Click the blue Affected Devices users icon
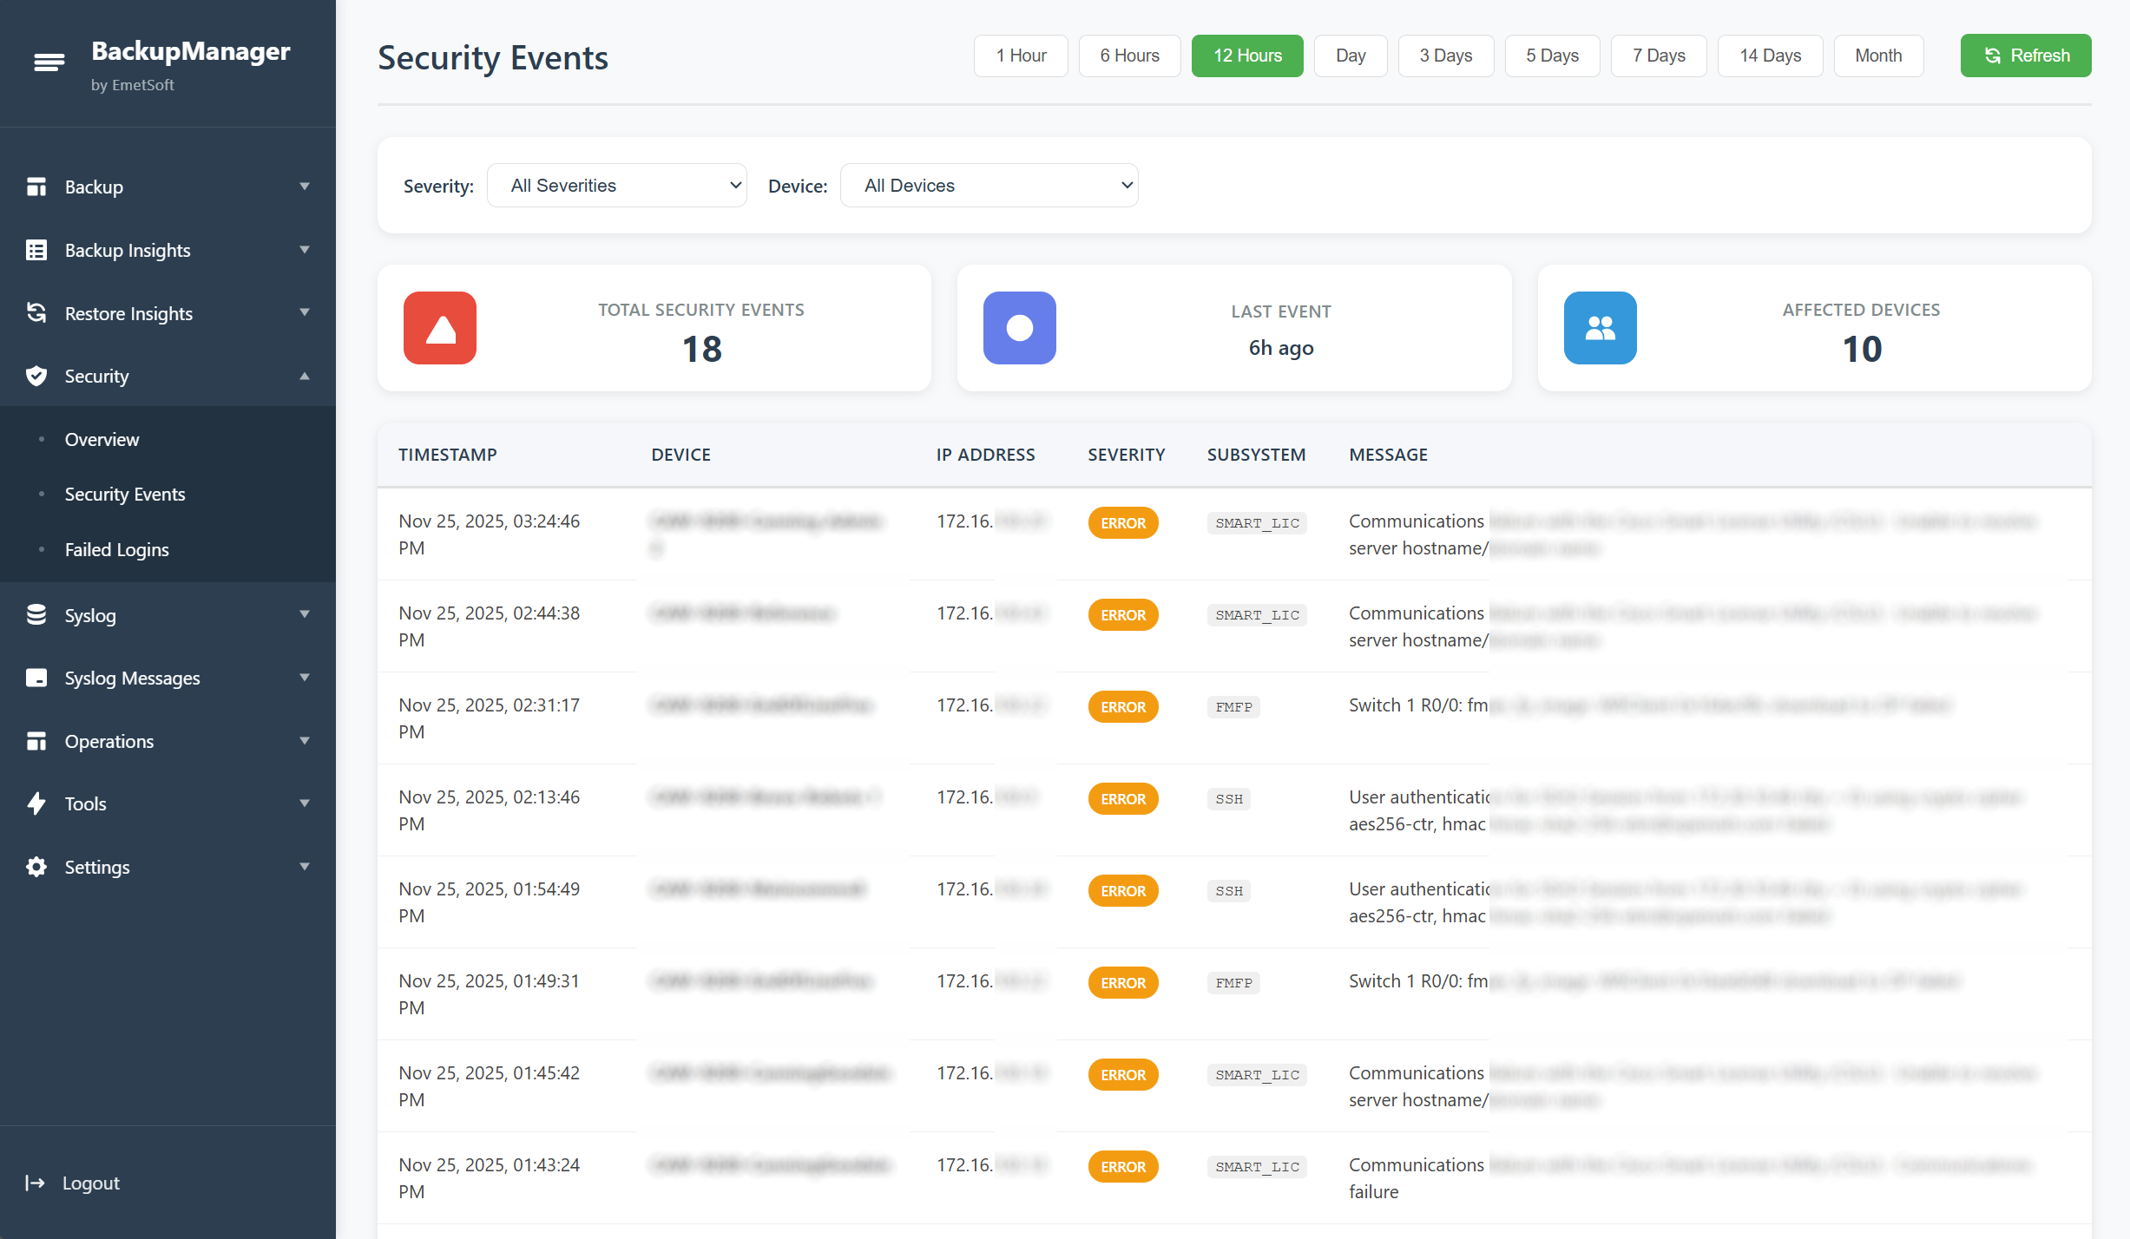 (x=1601, y=328)
